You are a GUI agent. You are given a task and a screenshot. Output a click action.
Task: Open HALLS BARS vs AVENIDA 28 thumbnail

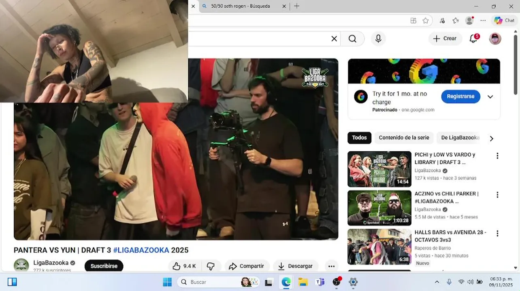point(379,247)
